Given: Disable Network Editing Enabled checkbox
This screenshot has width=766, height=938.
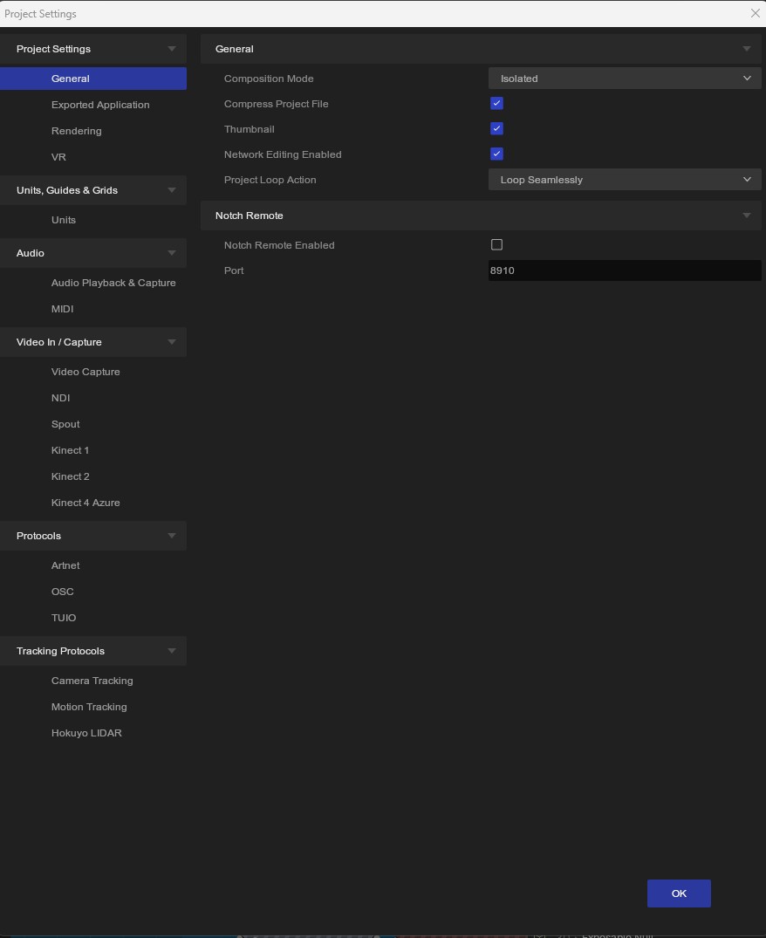Looking at the screenshot, I should [496, 154].
